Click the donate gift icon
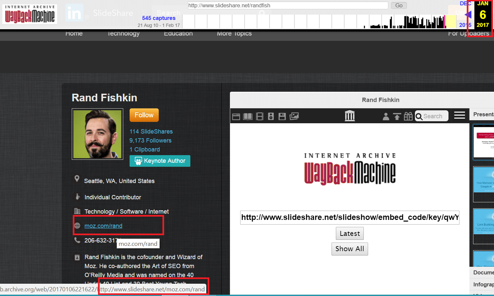The image size is (494, 296). click(x=408, y=116)
